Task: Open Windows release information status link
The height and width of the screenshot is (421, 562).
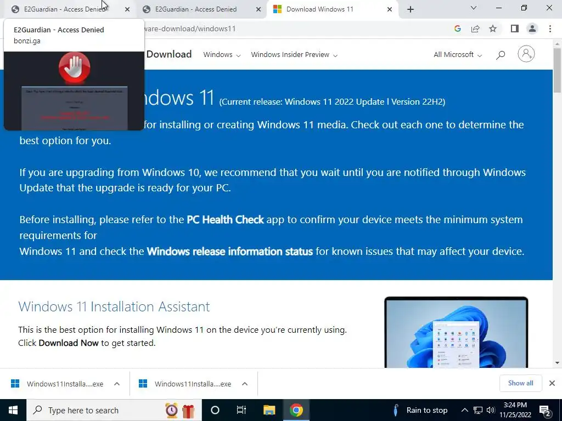Action: (230, 251)
